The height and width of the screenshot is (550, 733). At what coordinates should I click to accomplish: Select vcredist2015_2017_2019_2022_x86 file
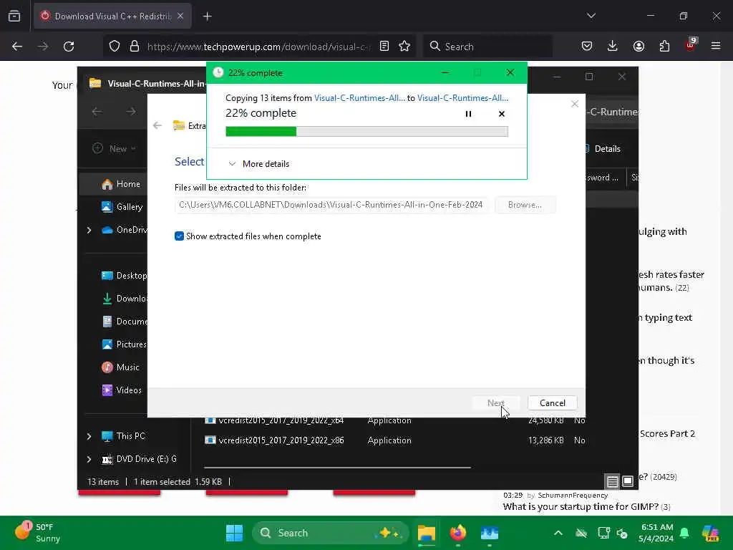(x=281, y=440)
